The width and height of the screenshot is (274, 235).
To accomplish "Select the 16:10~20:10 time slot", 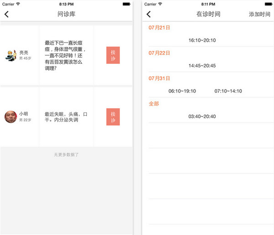I will 202,41.
